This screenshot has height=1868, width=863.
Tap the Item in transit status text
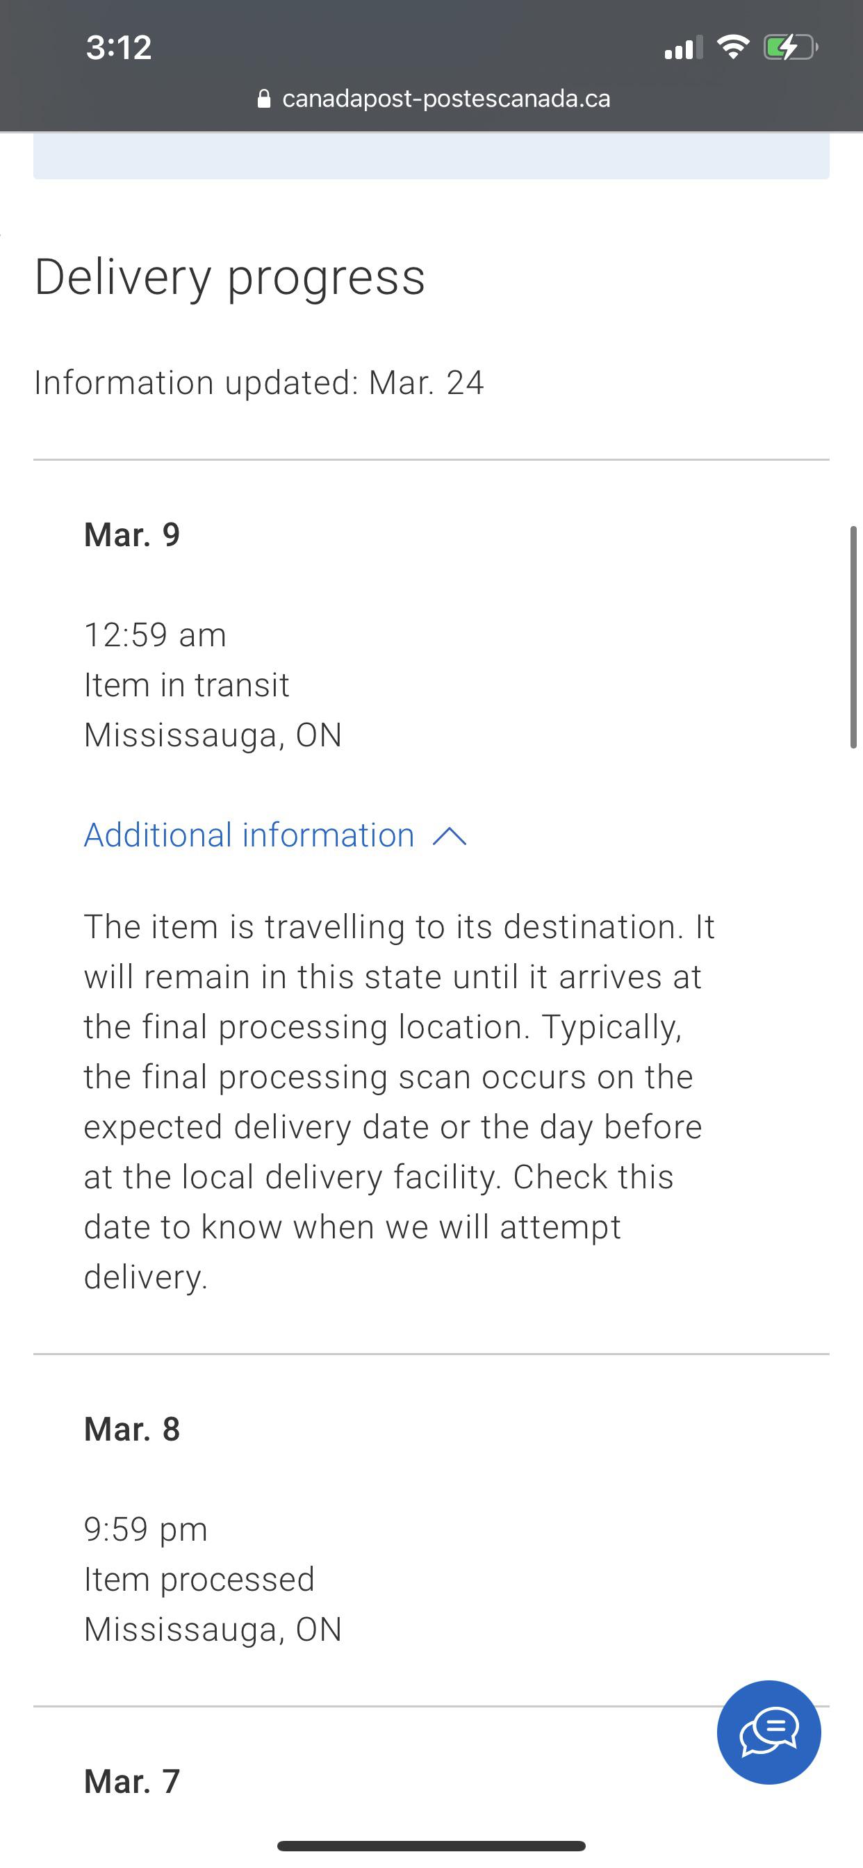pyautogui.click(x=186, y=683)
